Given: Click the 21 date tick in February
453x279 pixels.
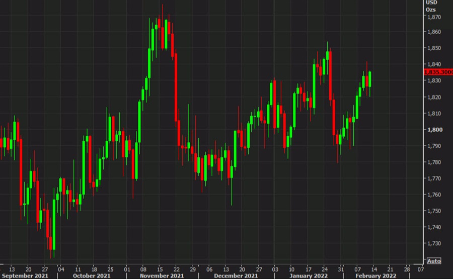Looking at the screenshot, I should point(390,269).
